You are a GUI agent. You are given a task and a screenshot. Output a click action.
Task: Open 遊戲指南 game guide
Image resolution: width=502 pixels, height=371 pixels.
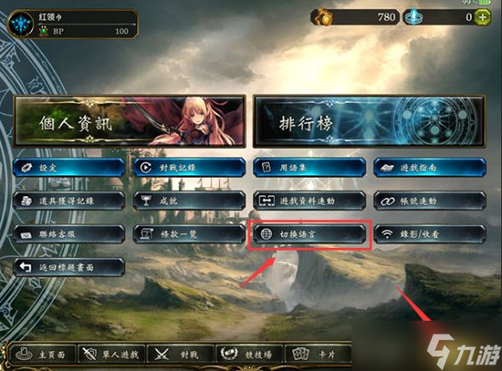point(430,167)
